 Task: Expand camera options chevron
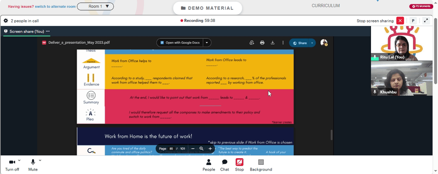[x=19, y=160]
